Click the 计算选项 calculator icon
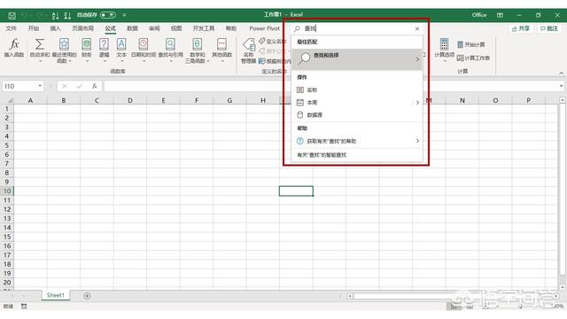 point(444,44)
